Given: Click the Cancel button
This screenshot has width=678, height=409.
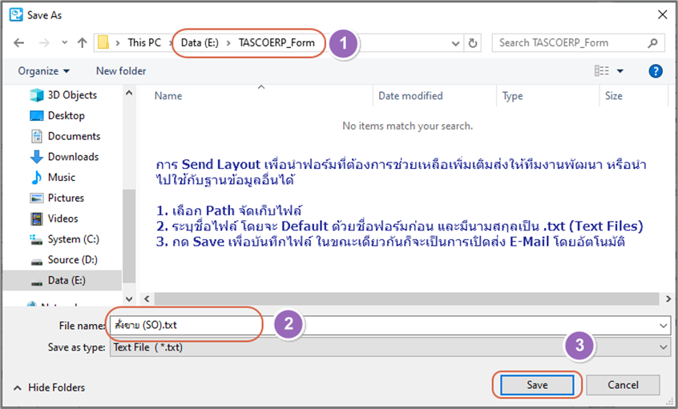Looking at the screenshot, I should point(623,385).
